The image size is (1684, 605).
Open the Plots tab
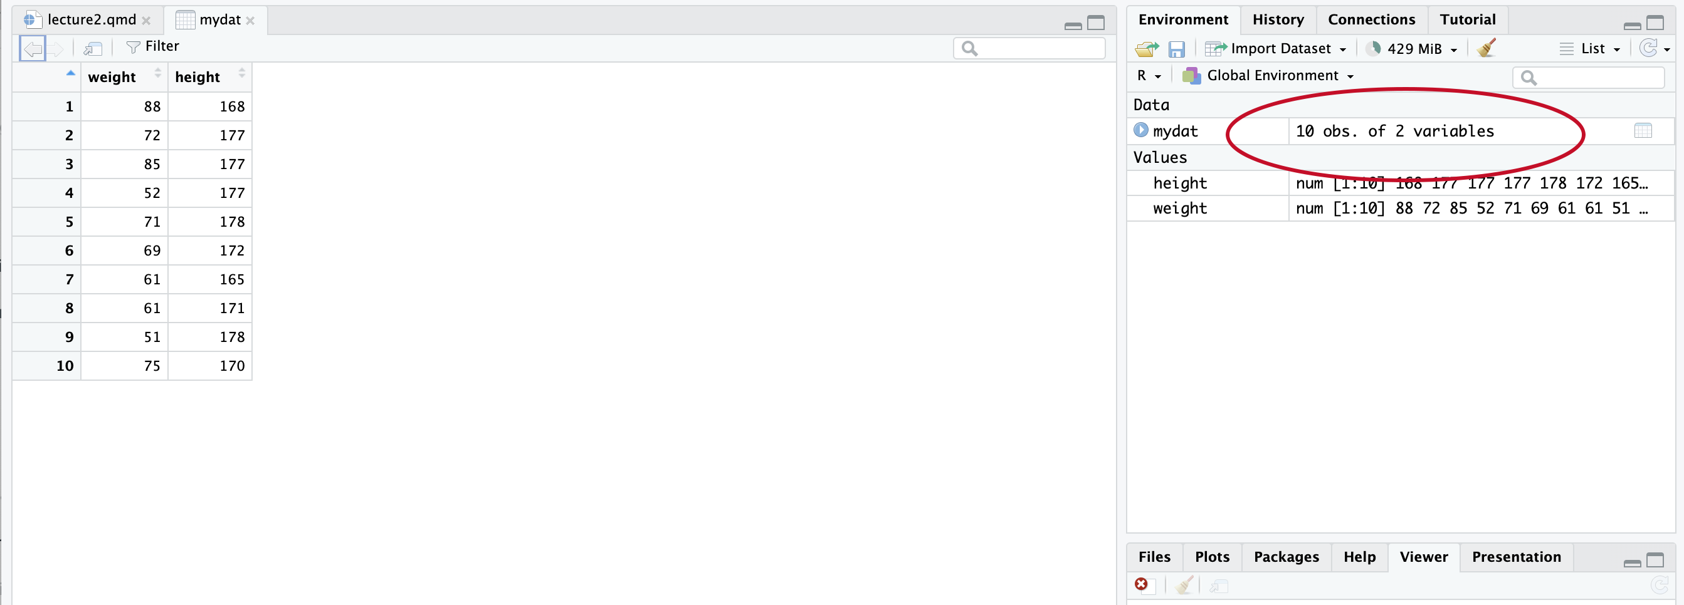pyautogui.click(x=1211, y=557)
